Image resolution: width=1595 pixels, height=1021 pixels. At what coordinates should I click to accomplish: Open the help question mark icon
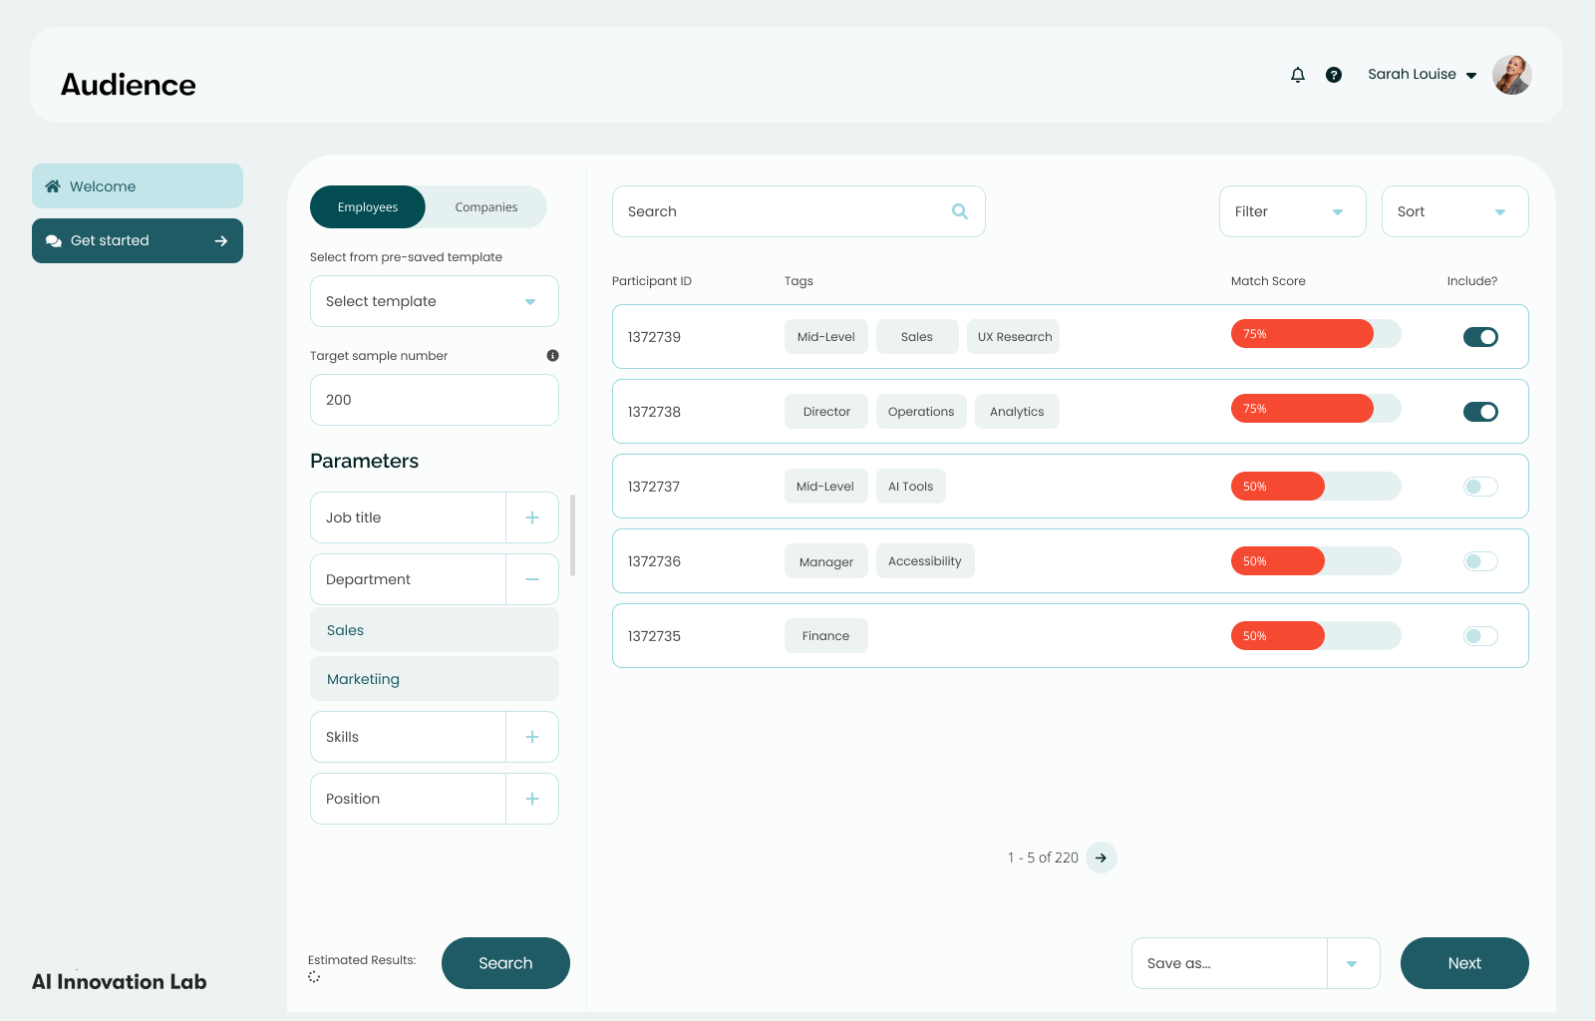pos(1333,74)
